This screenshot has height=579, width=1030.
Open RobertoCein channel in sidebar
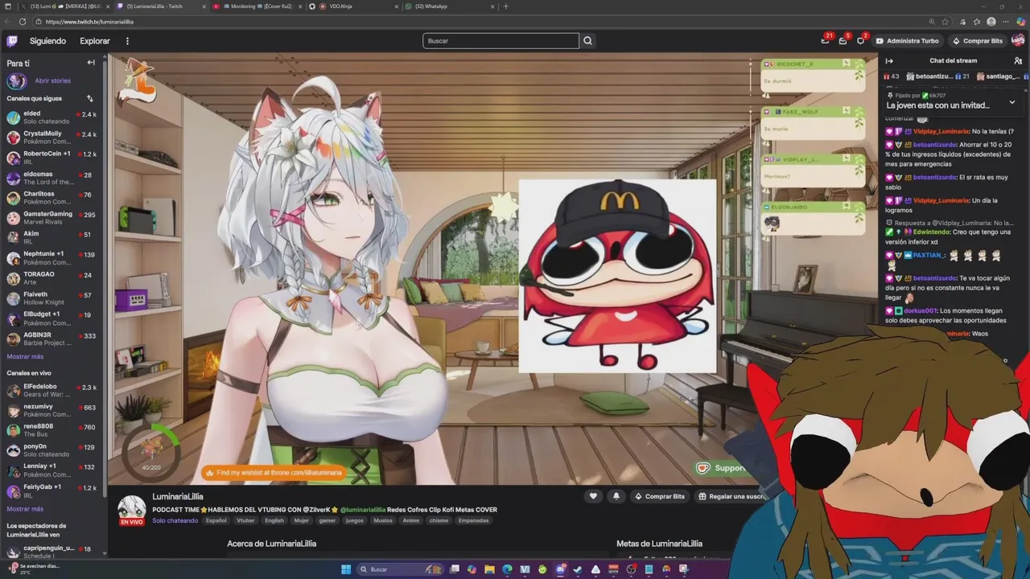point(51,158)
